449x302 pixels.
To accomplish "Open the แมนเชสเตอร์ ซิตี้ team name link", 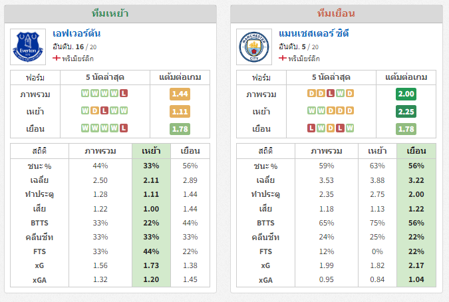I will (313, 33).
